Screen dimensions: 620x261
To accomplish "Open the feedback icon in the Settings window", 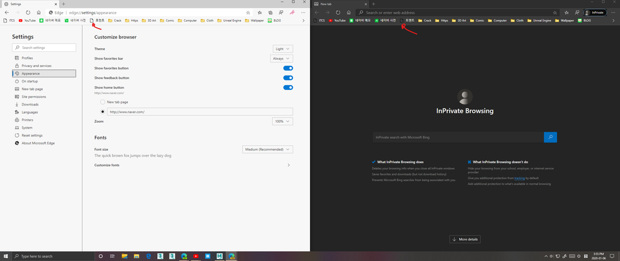I will (281, 12).
